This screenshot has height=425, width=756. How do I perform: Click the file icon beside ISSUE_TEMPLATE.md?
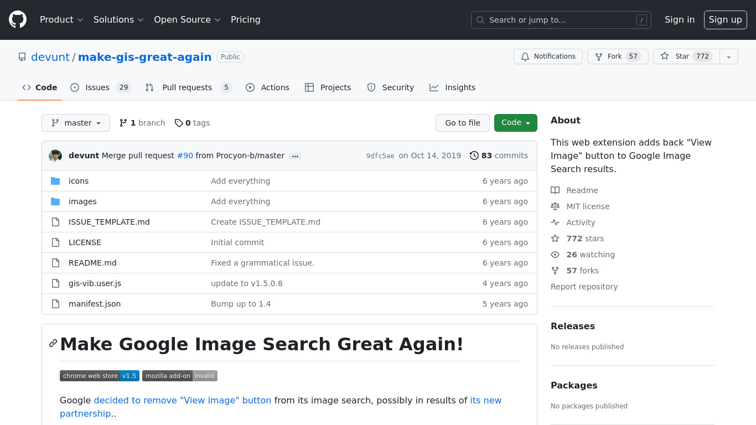pyautogui.click(x=55, y=222)
